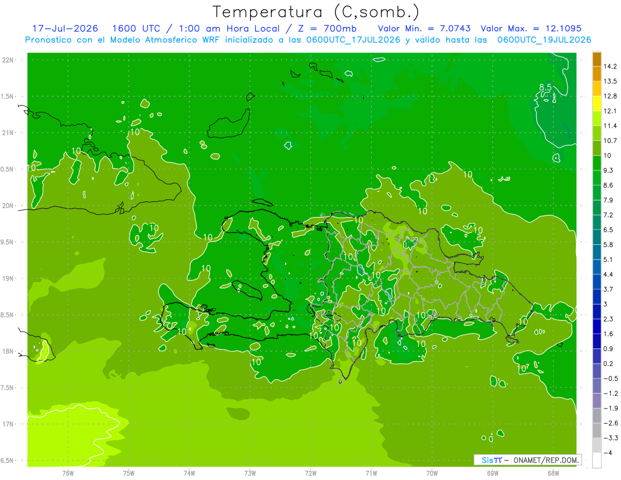
Task: Click the "9.5N" latitude axis label
Action: pyautogui.click(x=8, y=242)
